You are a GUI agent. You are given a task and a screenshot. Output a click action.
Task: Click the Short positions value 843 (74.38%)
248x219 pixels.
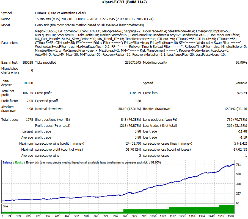[131, 120]
